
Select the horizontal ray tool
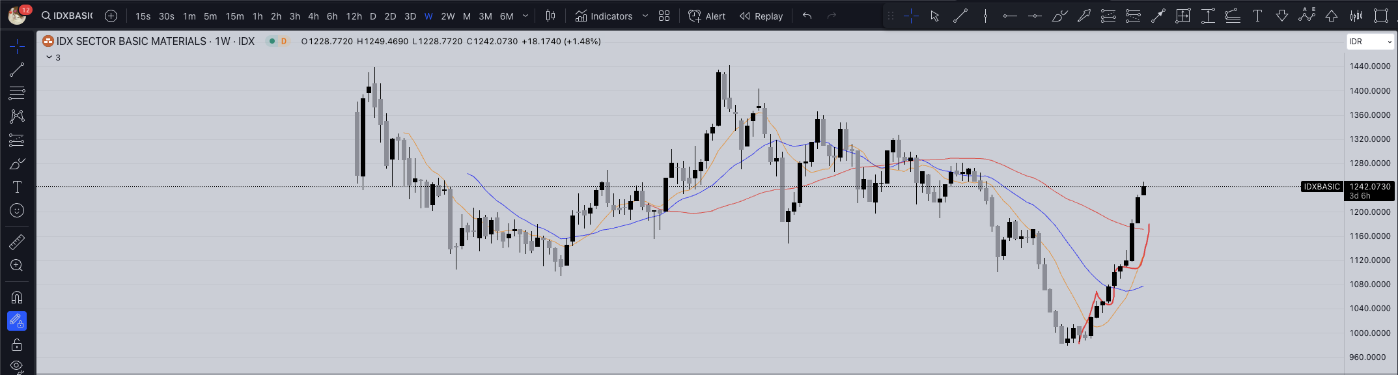pos(1010,16)
